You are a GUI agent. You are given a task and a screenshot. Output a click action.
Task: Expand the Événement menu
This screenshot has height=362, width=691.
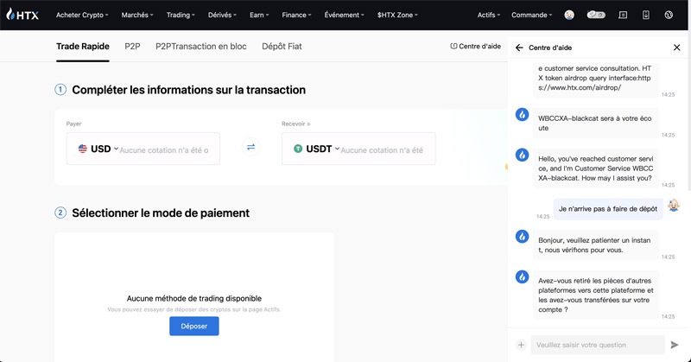[x=344, y=15]
